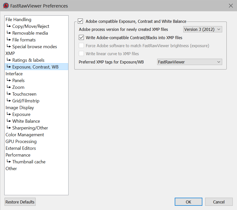Open White Balance under Image Display
237x210 pixels.
point(26,121)
